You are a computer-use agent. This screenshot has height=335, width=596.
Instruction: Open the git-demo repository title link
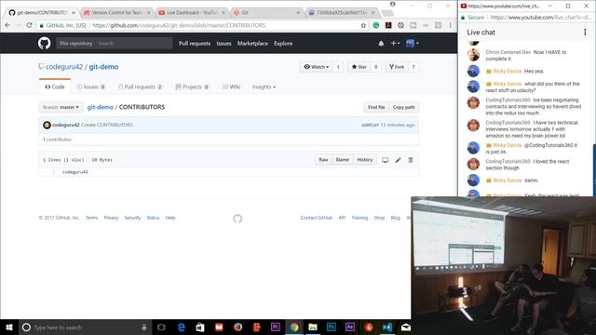103,67
